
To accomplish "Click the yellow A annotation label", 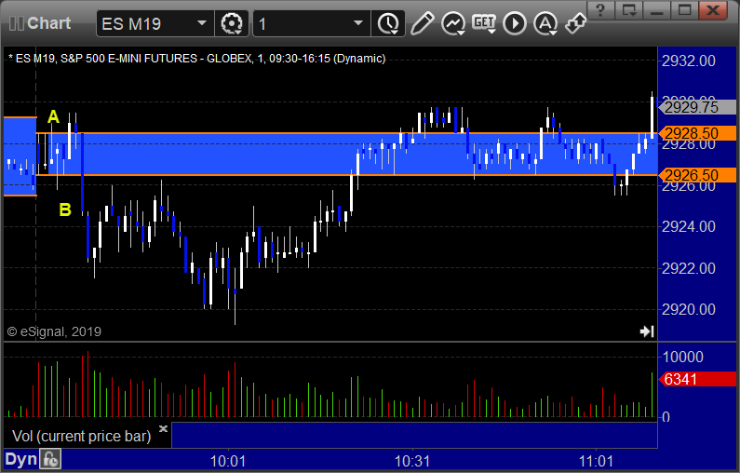I will coord(53,116).
